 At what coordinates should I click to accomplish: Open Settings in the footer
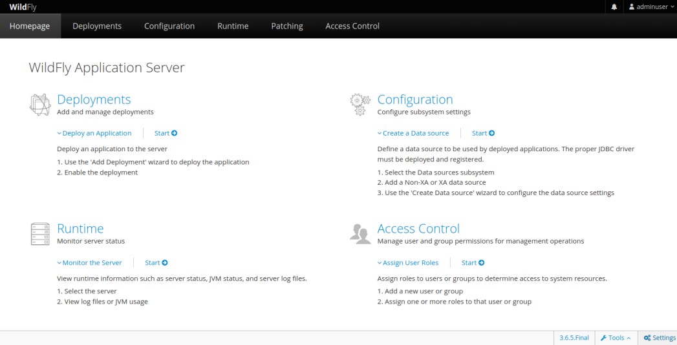point(660,338)
